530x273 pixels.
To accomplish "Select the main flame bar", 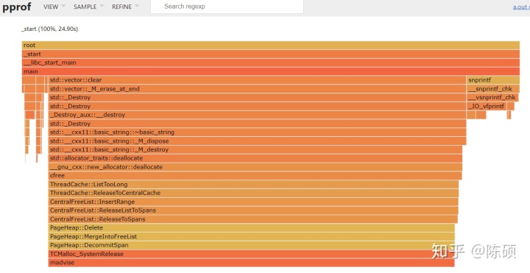I will (x=271, y=71).
